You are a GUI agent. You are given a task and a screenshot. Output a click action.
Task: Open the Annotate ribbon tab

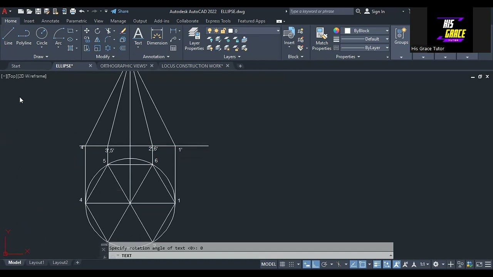point(50,21)
